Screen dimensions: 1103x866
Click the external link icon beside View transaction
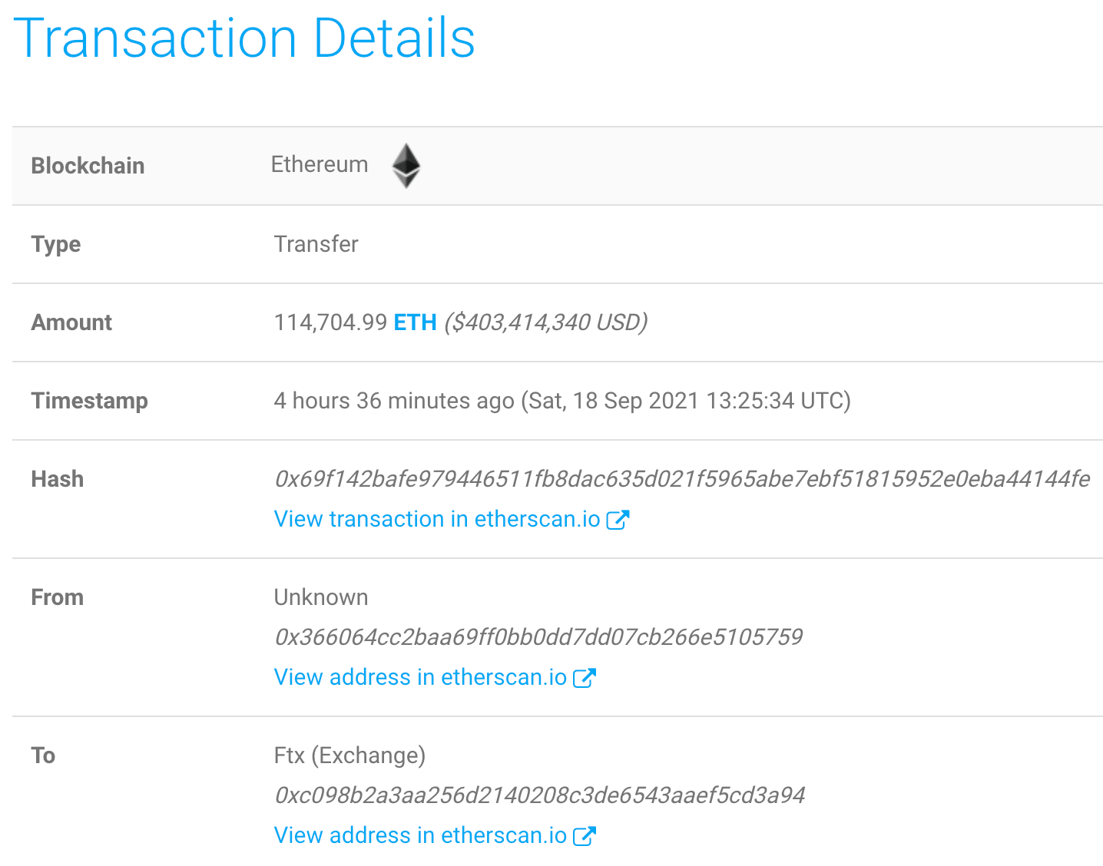point(619,519)
